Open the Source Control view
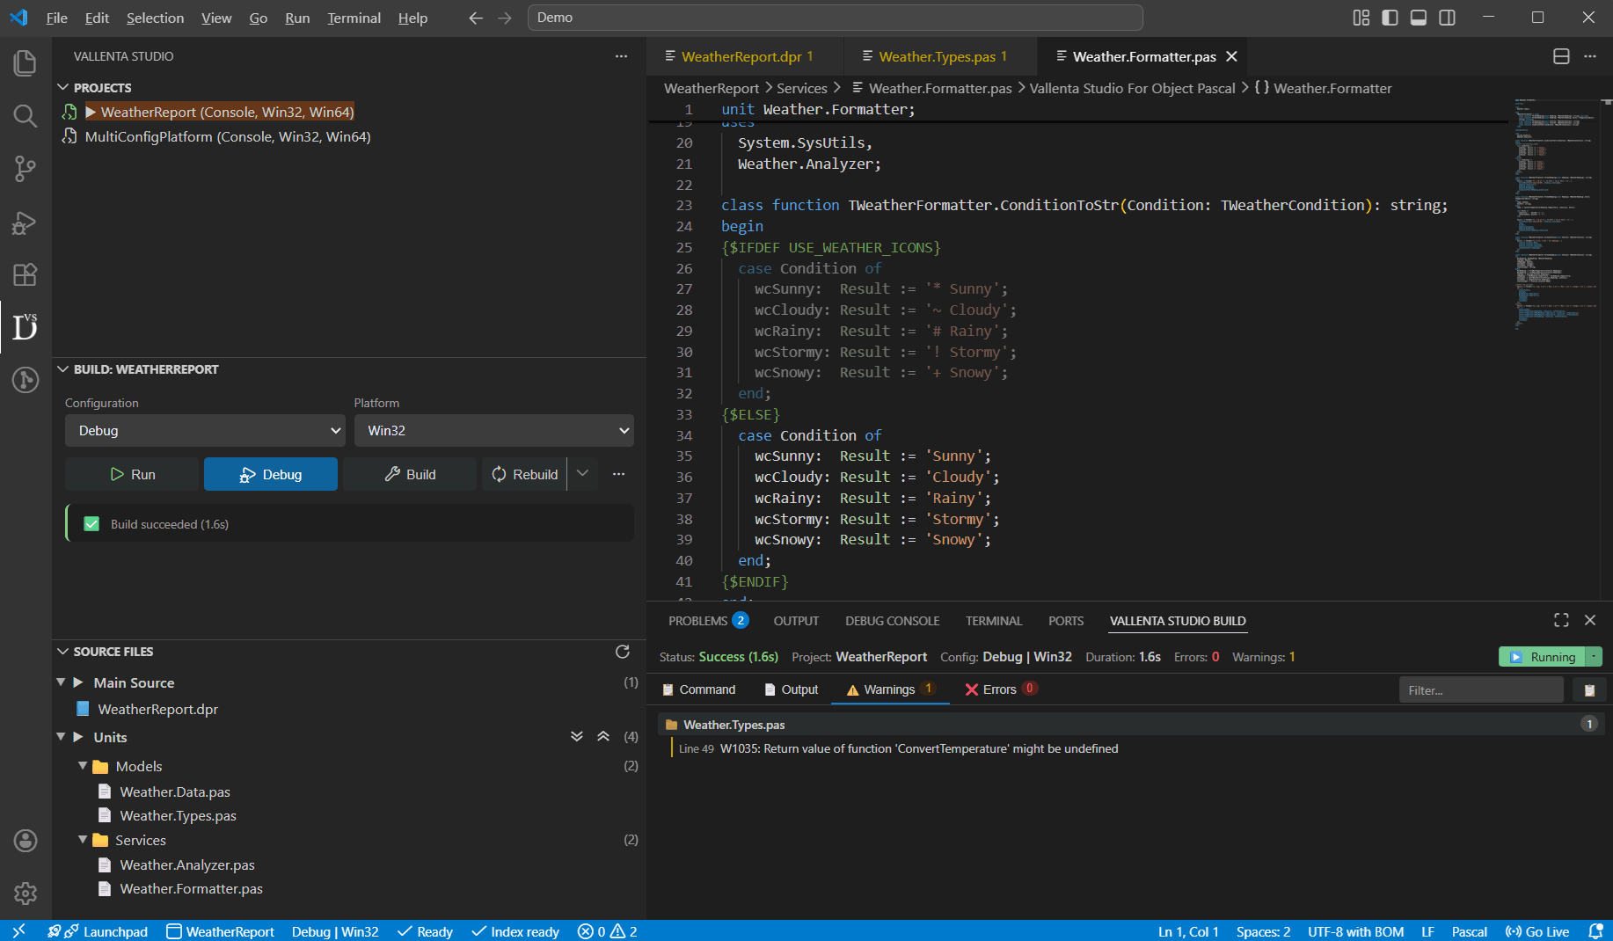 point(26,169)
